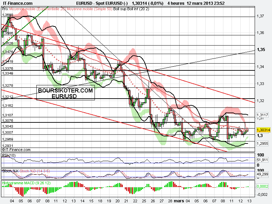
Task: Click the BOURSIKOTER.COM EUR/USD watermark box
Action: [x=66, y=93]
